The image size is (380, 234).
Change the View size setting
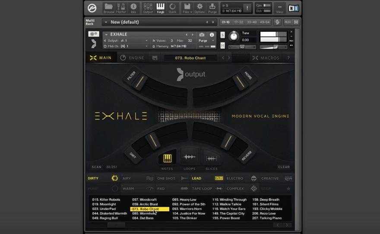(279, 9)
